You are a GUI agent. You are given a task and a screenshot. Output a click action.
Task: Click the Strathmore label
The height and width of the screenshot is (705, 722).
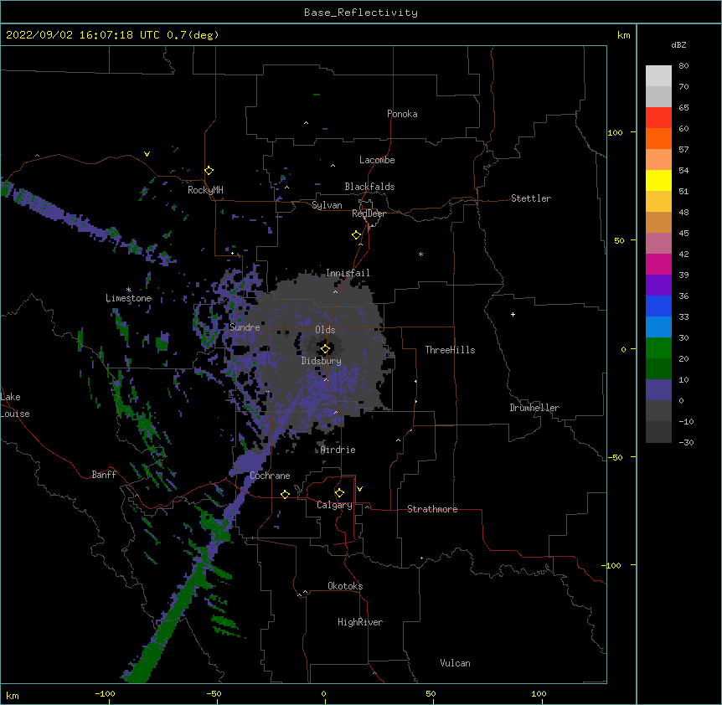432,509
